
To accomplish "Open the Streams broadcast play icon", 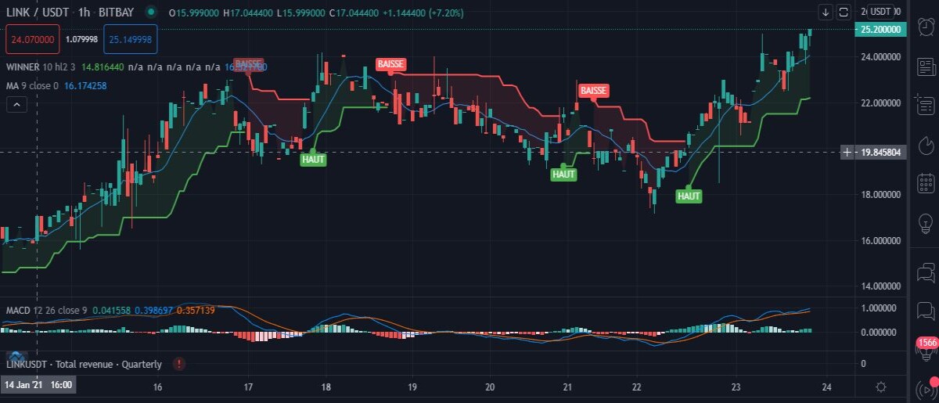I will pyautogui.click(x=926, y=388).
